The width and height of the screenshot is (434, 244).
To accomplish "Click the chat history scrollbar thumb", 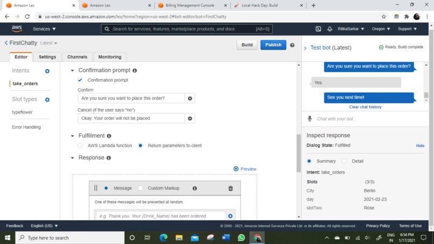I will tap(426, 95).
